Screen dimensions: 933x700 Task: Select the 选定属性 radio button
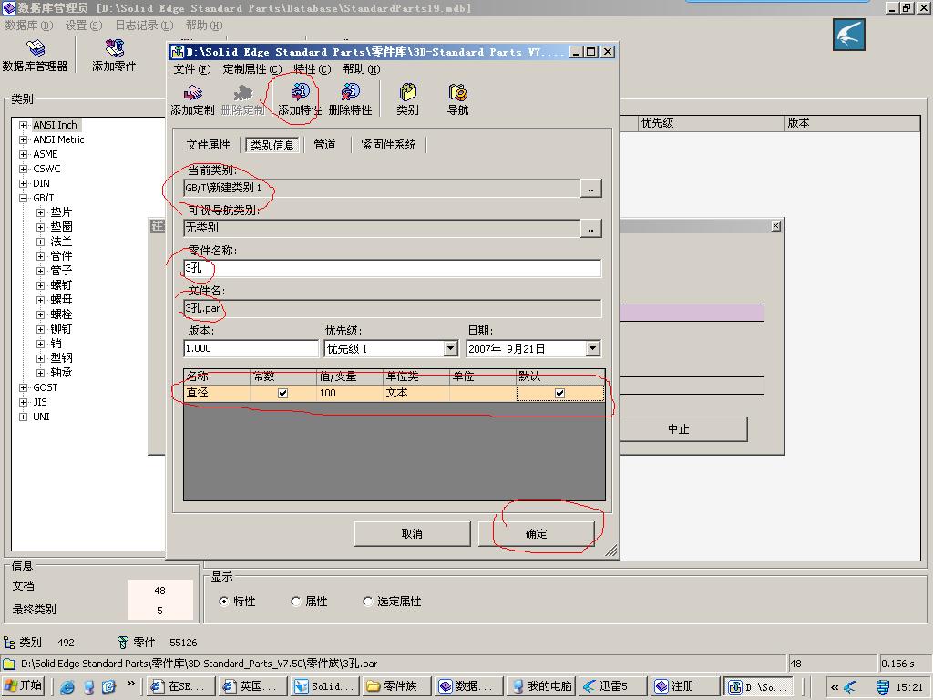tap(368, 602)
